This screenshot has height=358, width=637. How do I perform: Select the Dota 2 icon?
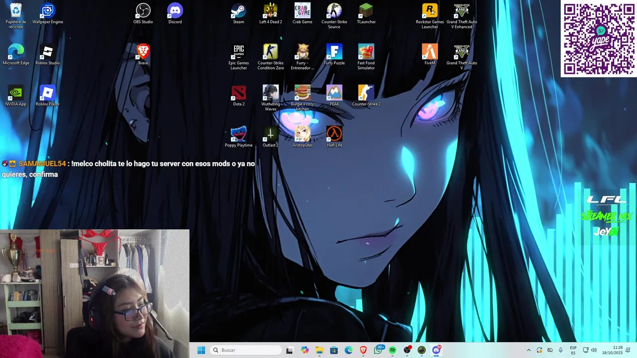pyautogui.click(x=239, y=96)
